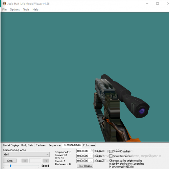Switch to the Body Parts tab
The width and height of the screenshot is (169, 169).
coord(27,145)
